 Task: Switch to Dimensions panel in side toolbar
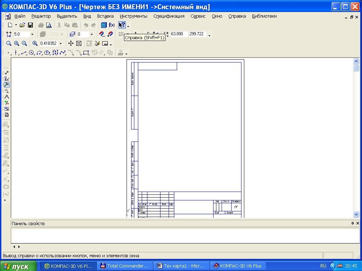[x=6, y=73]
